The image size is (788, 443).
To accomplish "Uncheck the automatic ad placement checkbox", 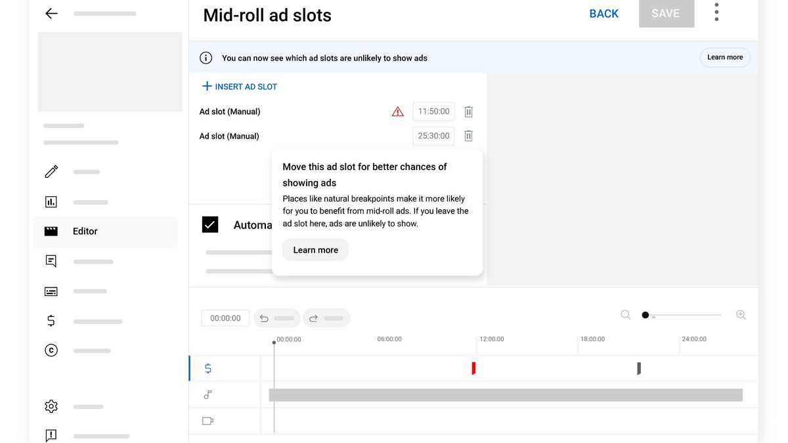I will [x=210, y=224].
